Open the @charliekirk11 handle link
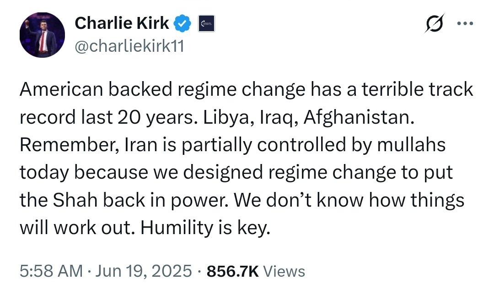 pyautogui.click(x=129, y=47)
